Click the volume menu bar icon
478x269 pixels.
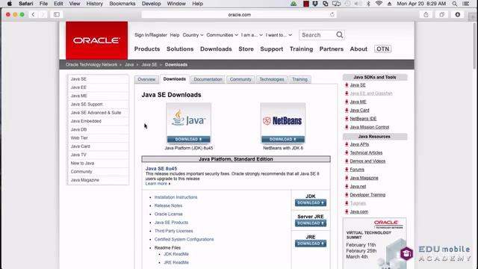click(x=357, y=4)
